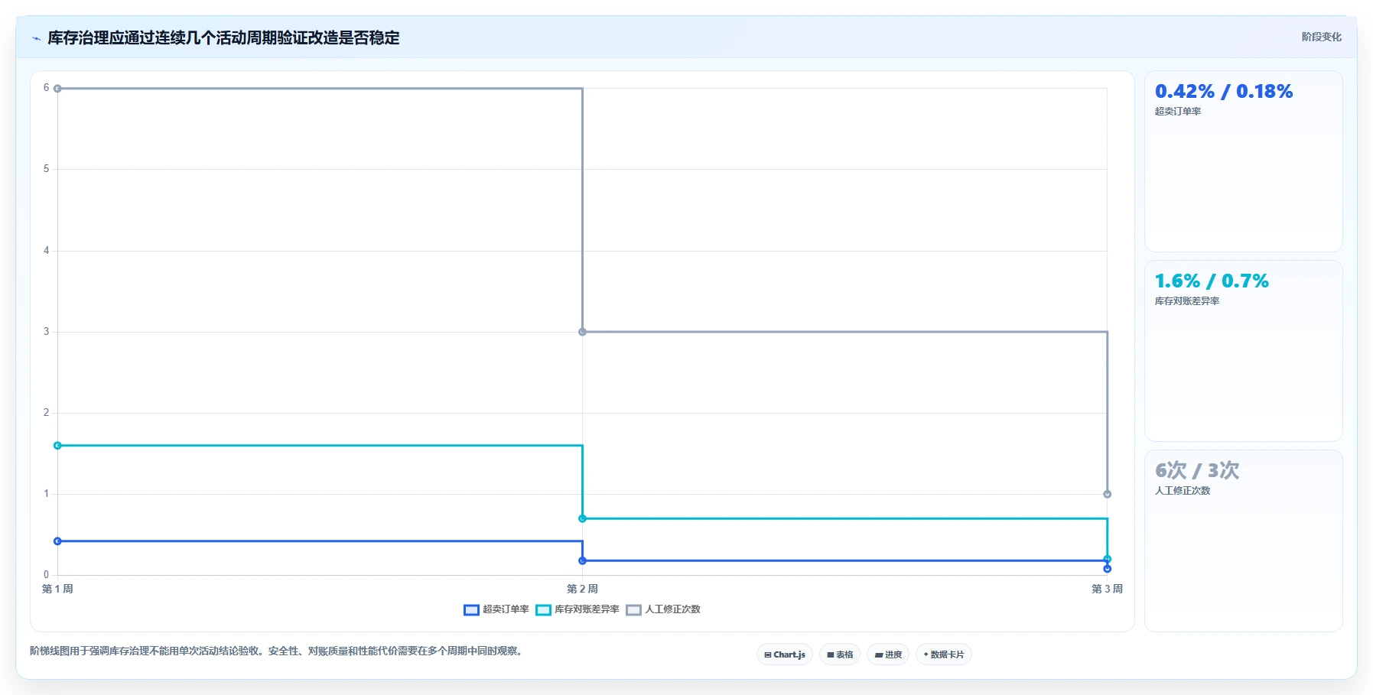Click the y-axis label 3

click(x=46, y=332)
